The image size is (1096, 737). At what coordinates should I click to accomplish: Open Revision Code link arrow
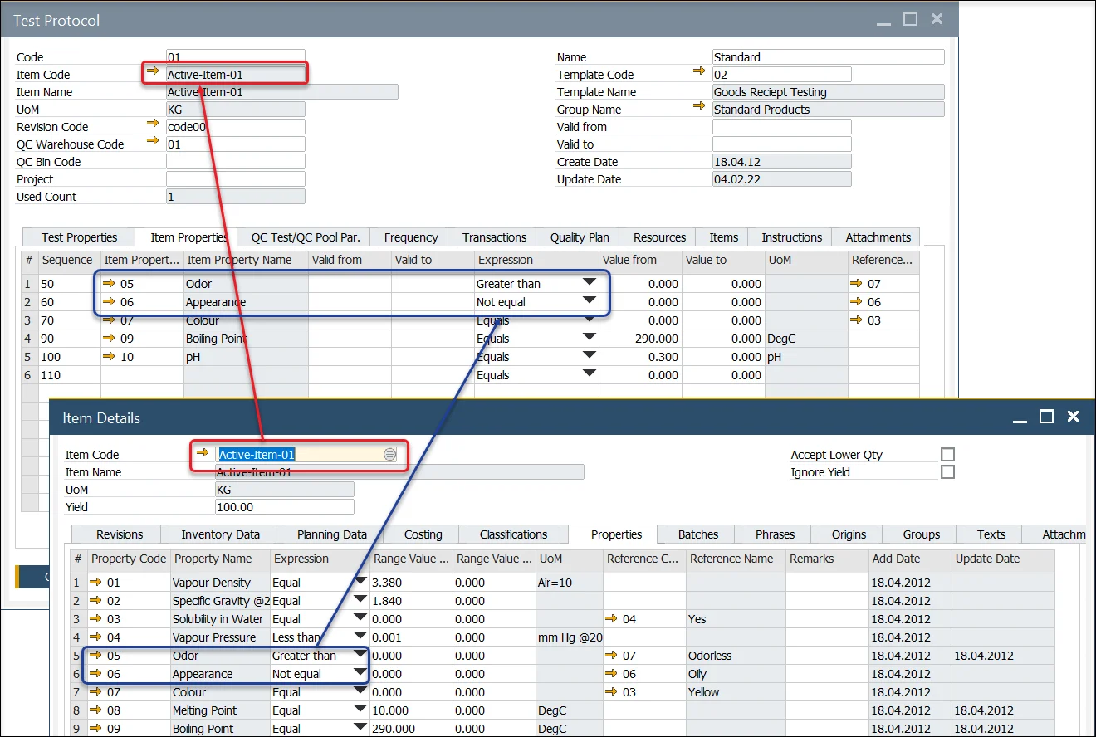[152, 125]
